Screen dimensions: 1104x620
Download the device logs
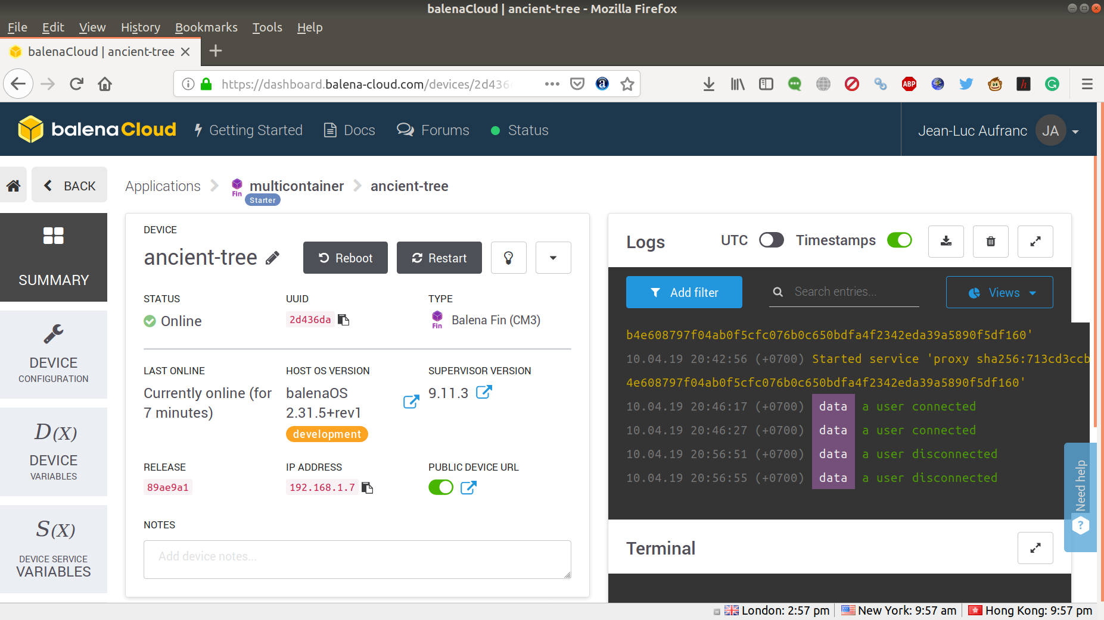946,241
